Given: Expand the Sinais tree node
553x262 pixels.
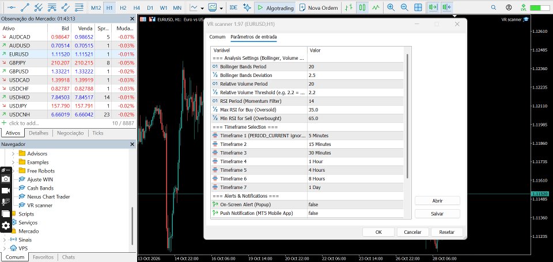Looking at the screenshot, I should coord(5,240).
